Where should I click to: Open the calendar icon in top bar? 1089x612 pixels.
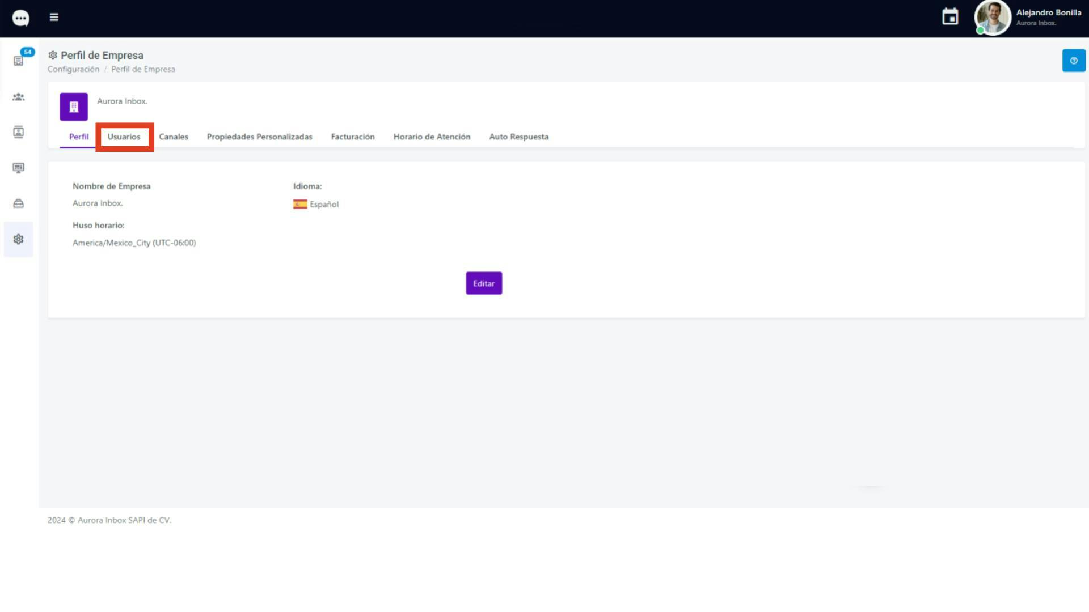[950, 17]
